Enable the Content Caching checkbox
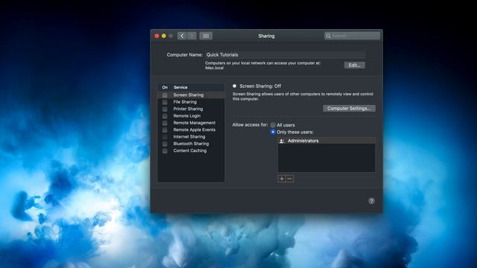The height and width of the screenshot is (268, 477). [x=165, y=151]
